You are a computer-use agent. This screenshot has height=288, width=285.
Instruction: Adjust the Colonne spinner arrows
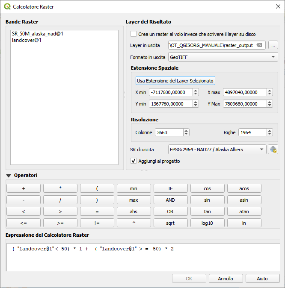(186, 132)
